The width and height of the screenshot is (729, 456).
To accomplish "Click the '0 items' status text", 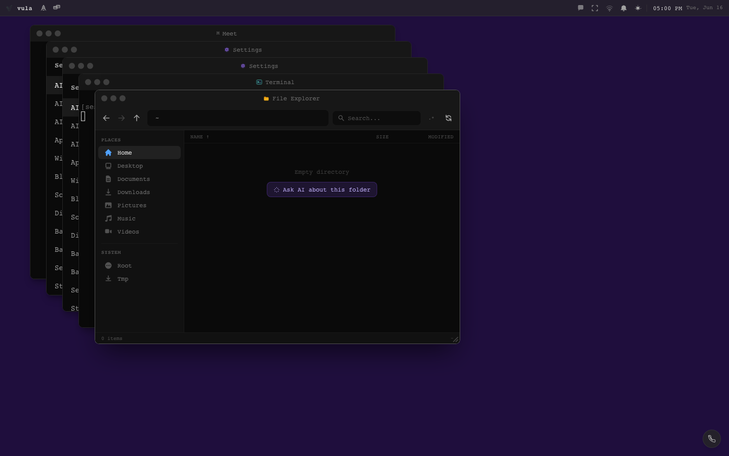I will coord(111,338).
